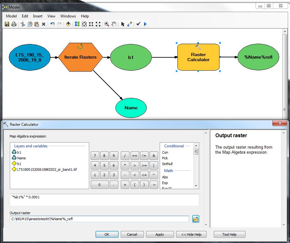Apply Auto Layout to the model diagram

point(77,24)
